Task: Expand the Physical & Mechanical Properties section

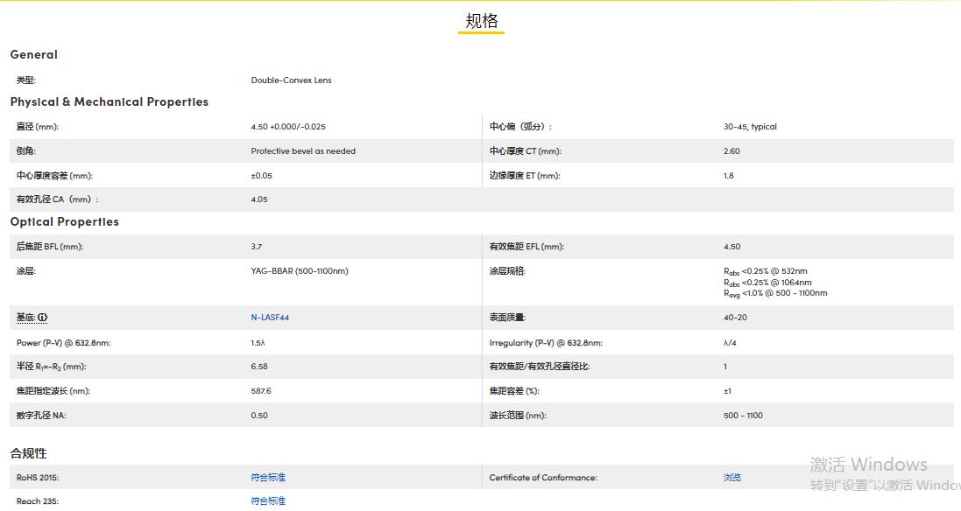Action: click(109, 101)
